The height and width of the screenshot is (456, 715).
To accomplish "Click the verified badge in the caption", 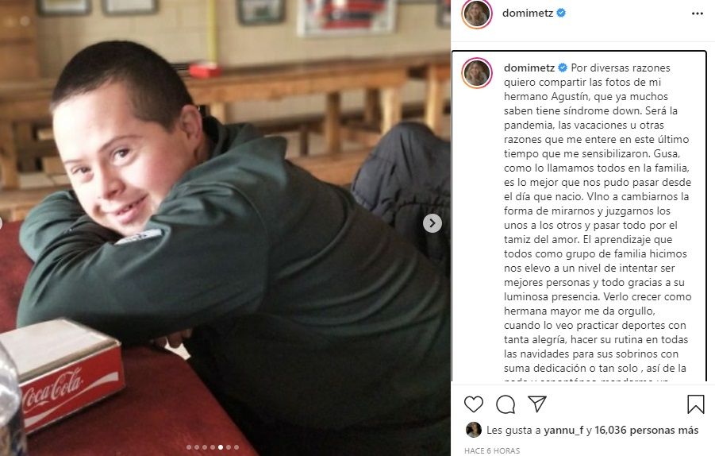I will (563, 67).
